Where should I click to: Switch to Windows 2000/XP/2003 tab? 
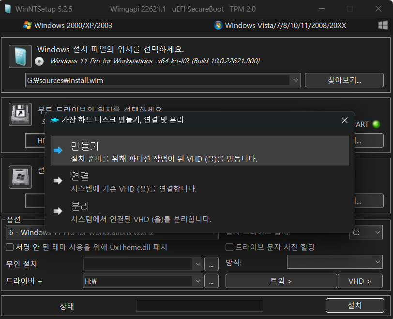pos(68,25)
